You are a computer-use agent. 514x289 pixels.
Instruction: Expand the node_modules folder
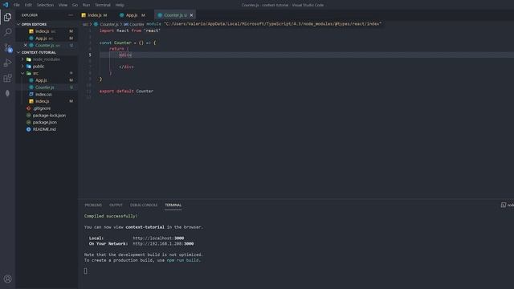pyautogui.click(x=22, y=59)
